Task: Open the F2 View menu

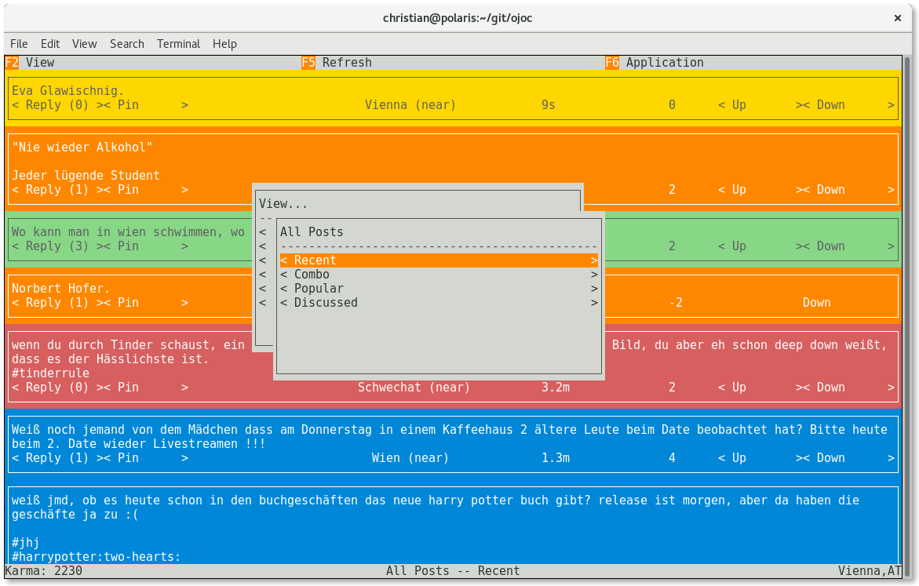Action: 31,63
